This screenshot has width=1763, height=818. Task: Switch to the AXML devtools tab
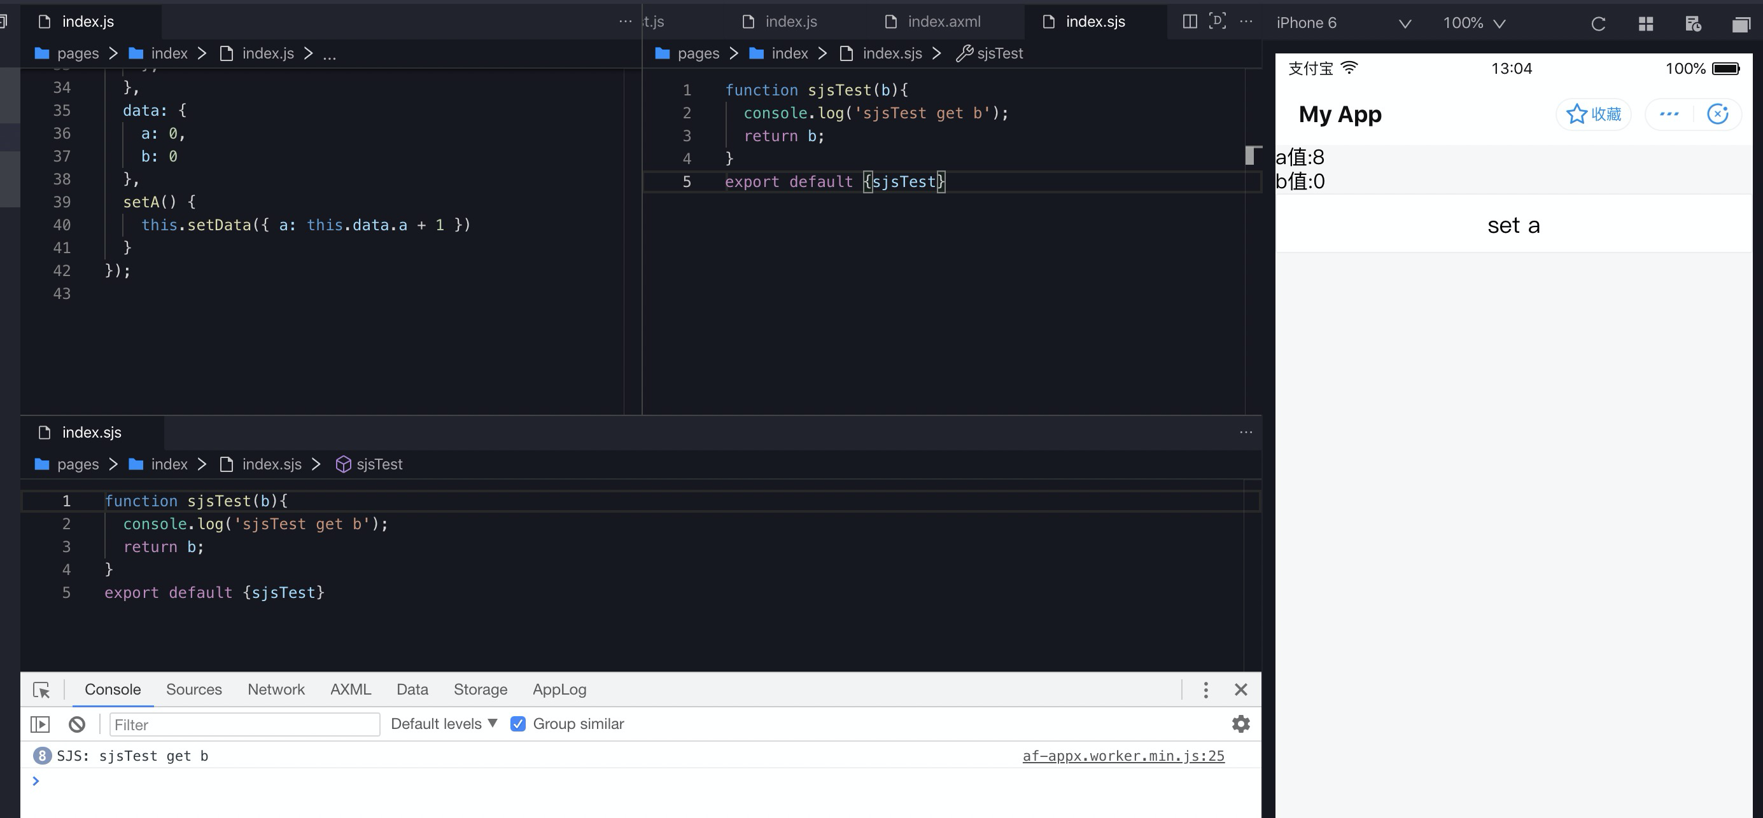[351, 690]
